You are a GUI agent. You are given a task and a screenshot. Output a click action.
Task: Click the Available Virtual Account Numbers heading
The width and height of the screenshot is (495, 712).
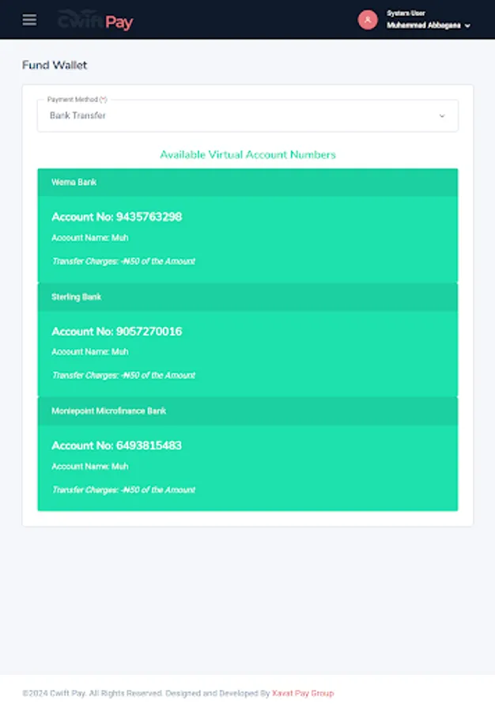coord(247,154)
